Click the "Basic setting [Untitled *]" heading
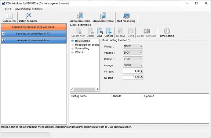Screen dimensions: 211x138 (116, 40)
